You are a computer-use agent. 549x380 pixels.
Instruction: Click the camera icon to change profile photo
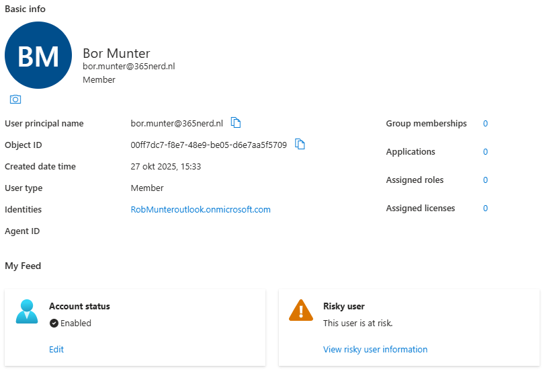(15, 100)
